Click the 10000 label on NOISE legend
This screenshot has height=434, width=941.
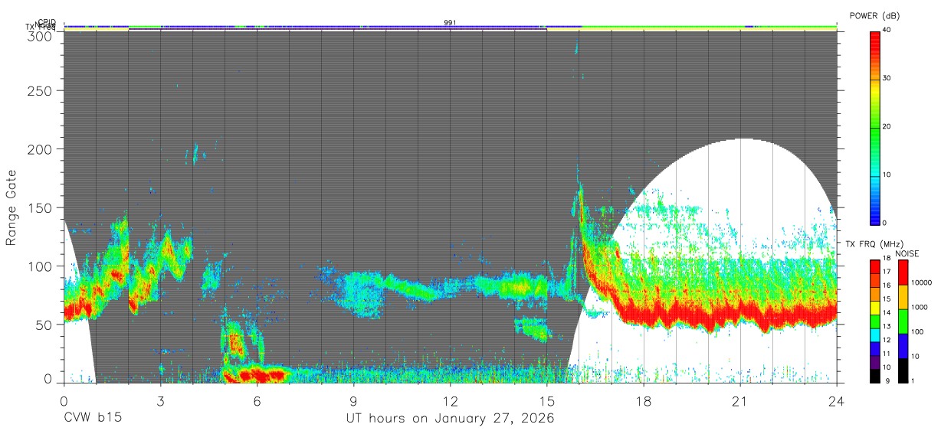[921, 283]
